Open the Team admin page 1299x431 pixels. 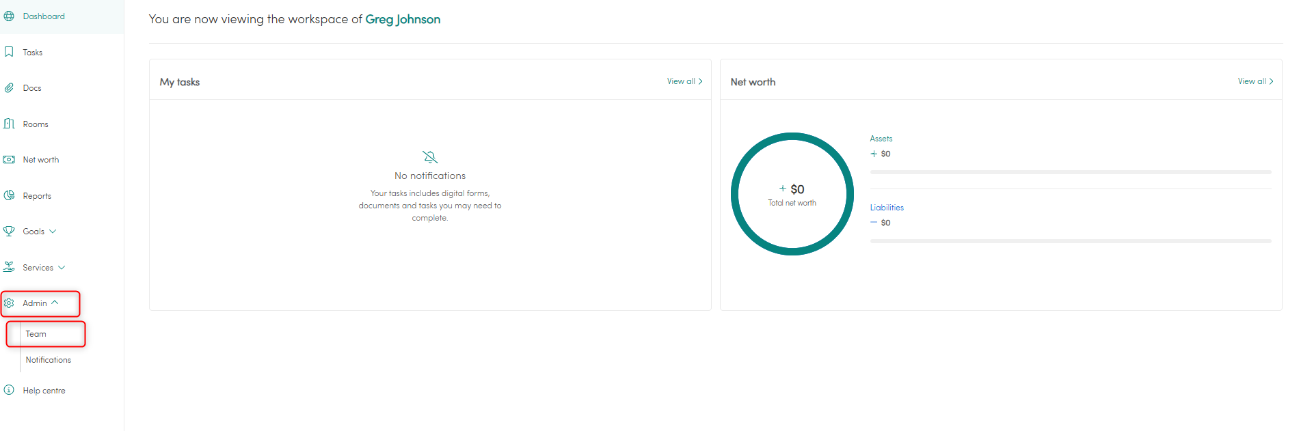pyautogui.click(x=36, y=334)
